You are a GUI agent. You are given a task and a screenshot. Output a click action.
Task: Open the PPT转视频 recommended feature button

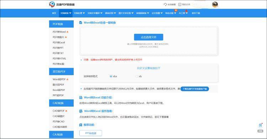[90, 133]
